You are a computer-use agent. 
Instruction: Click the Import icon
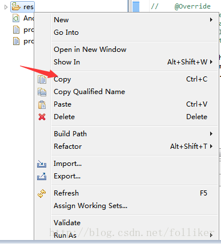coord(42,164)
